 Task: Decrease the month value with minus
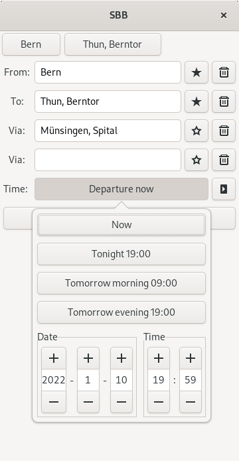(88, 401)
